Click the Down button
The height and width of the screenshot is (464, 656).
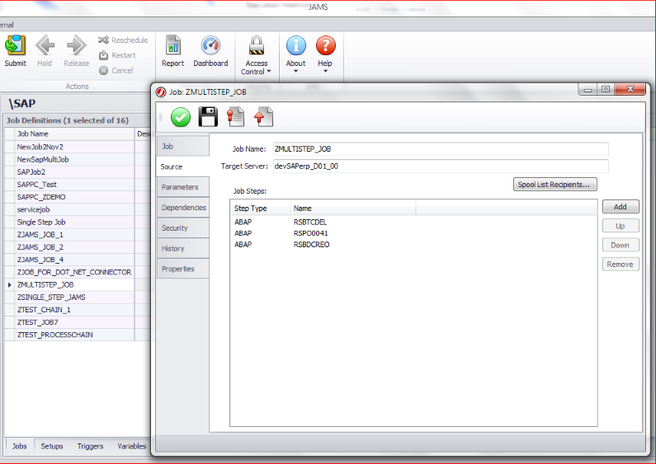(x=621, y=246)
